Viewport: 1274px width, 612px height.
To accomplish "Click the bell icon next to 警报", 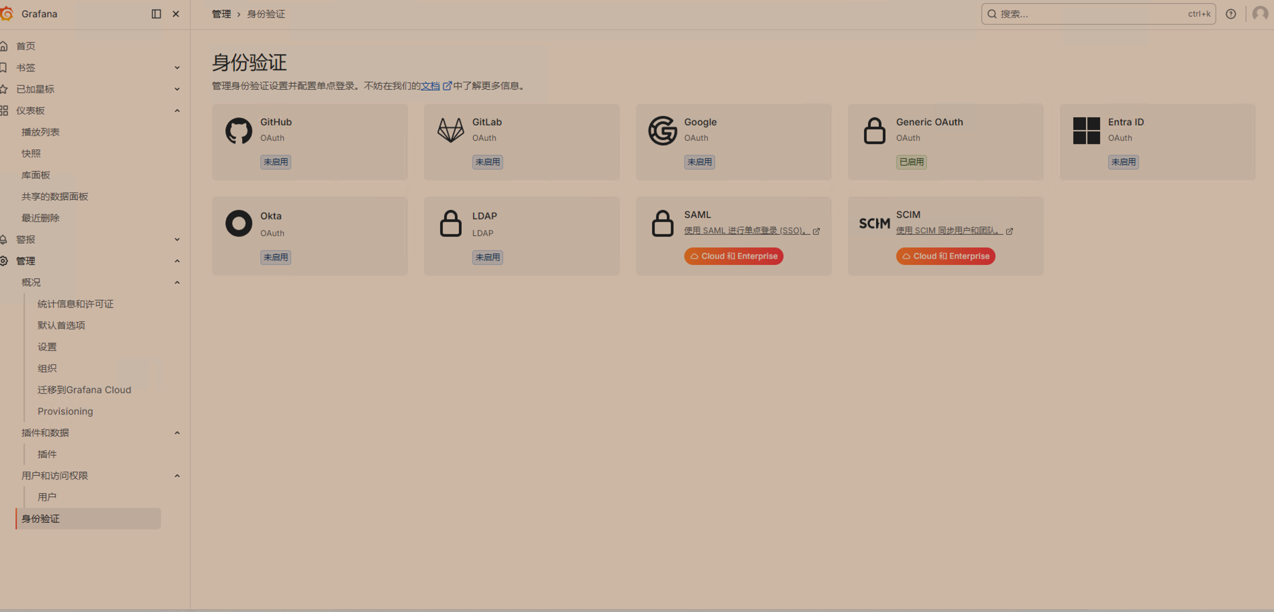I will [3, 240].
